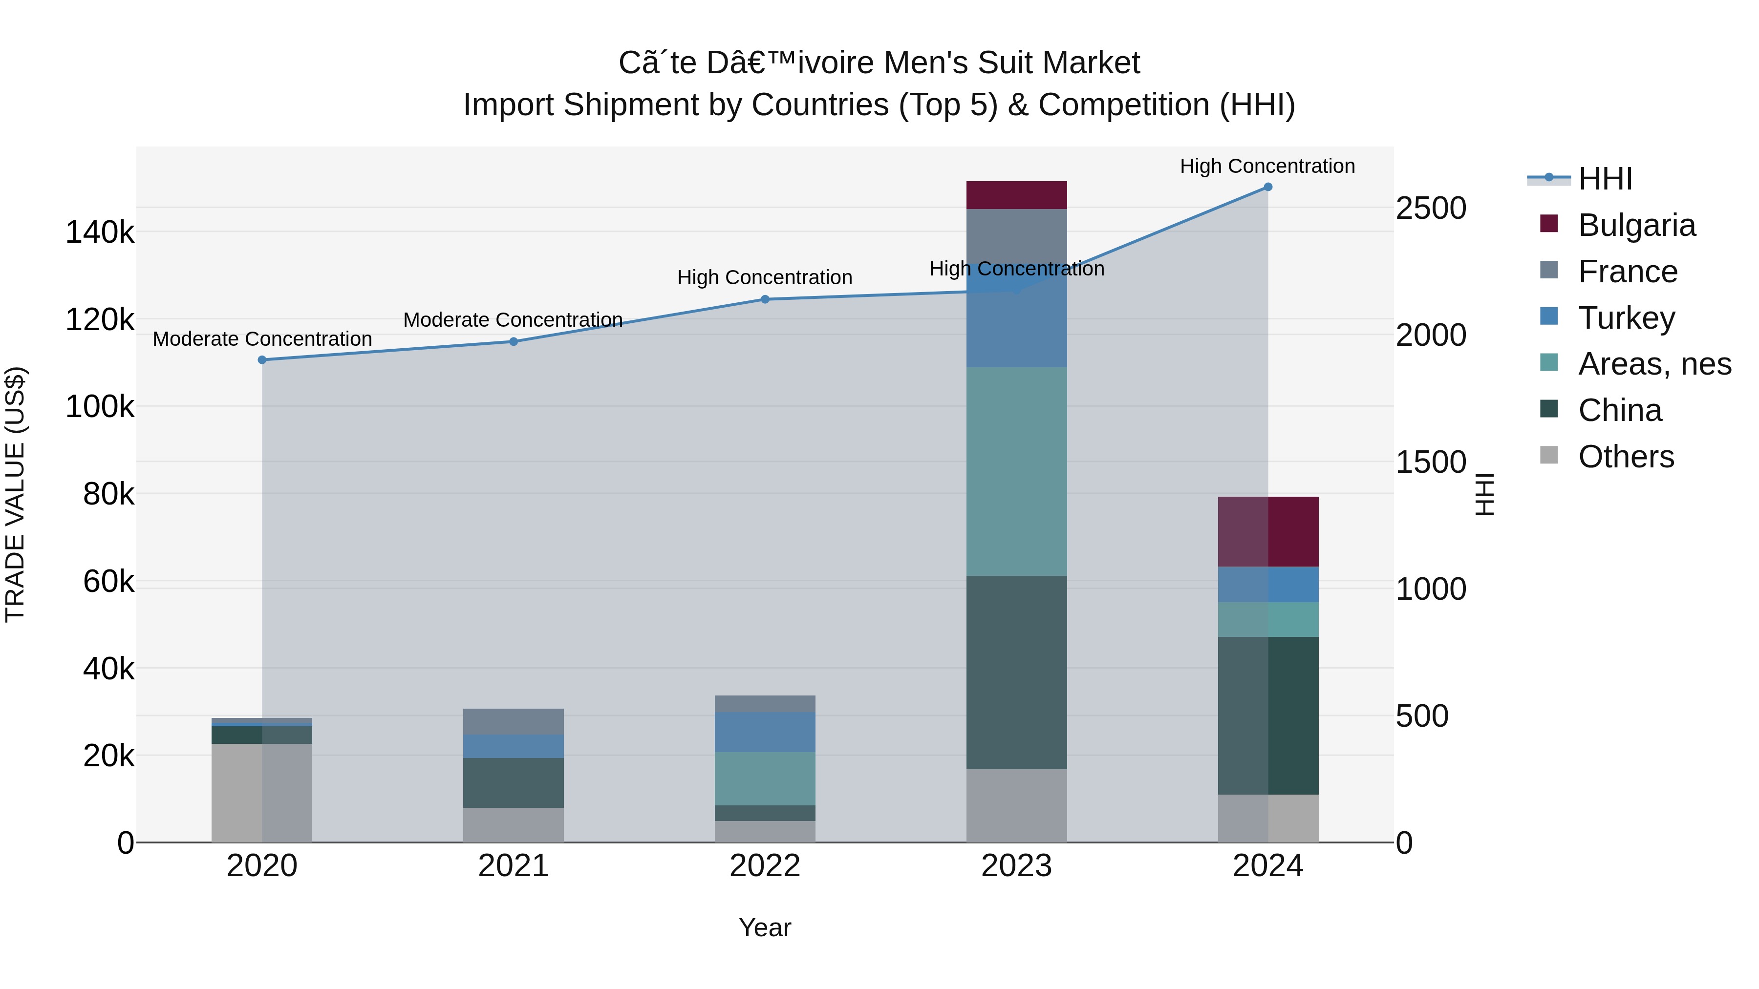
Task: Click the 2021 x-axis label
Action: 514,866
